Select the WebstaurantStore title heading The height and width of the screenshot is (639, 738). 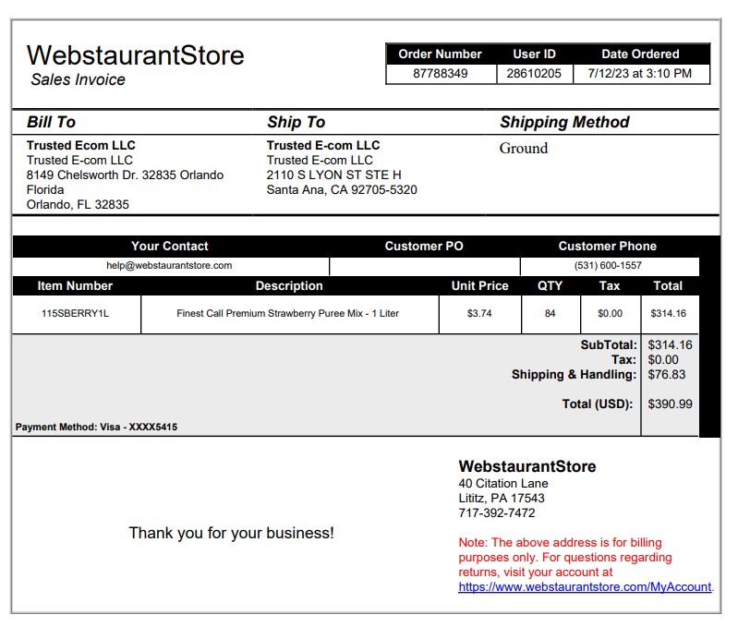click(136, 55)
